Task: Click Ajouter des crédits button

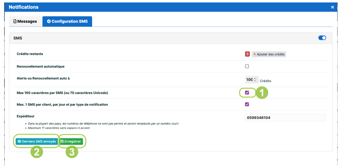Action: [x=269, y=54]
